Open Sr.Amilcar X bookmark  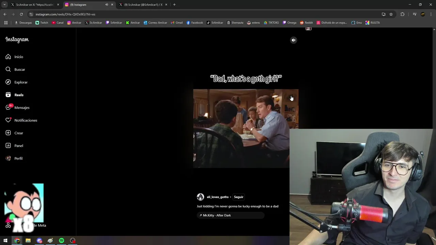pos(93,23)
